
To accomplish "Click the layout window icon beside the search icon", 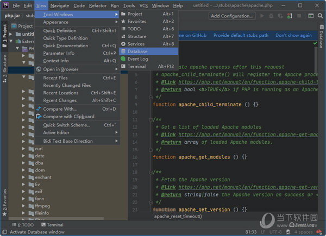I will [x=311, y=16].
